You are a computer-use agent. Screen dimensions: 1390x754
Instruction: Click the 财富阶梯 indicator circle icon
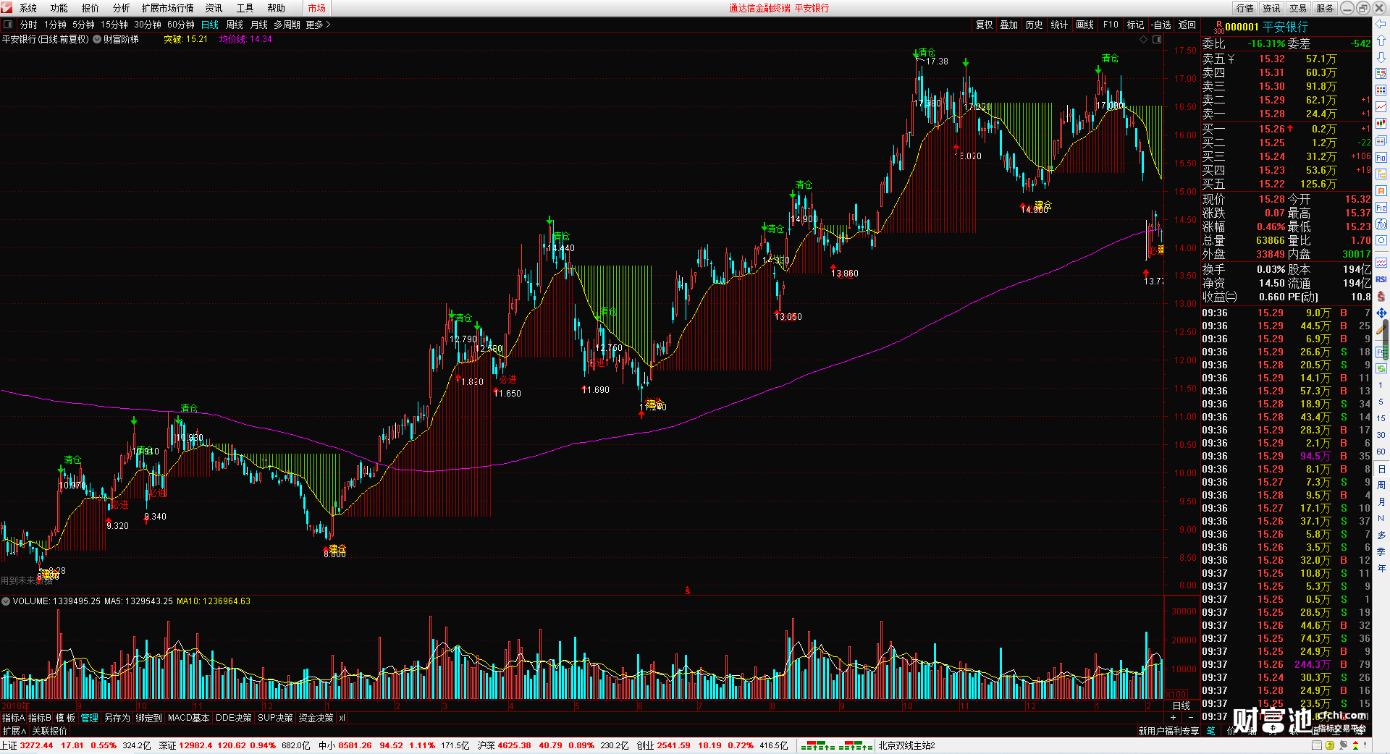(x=97, y=39)
